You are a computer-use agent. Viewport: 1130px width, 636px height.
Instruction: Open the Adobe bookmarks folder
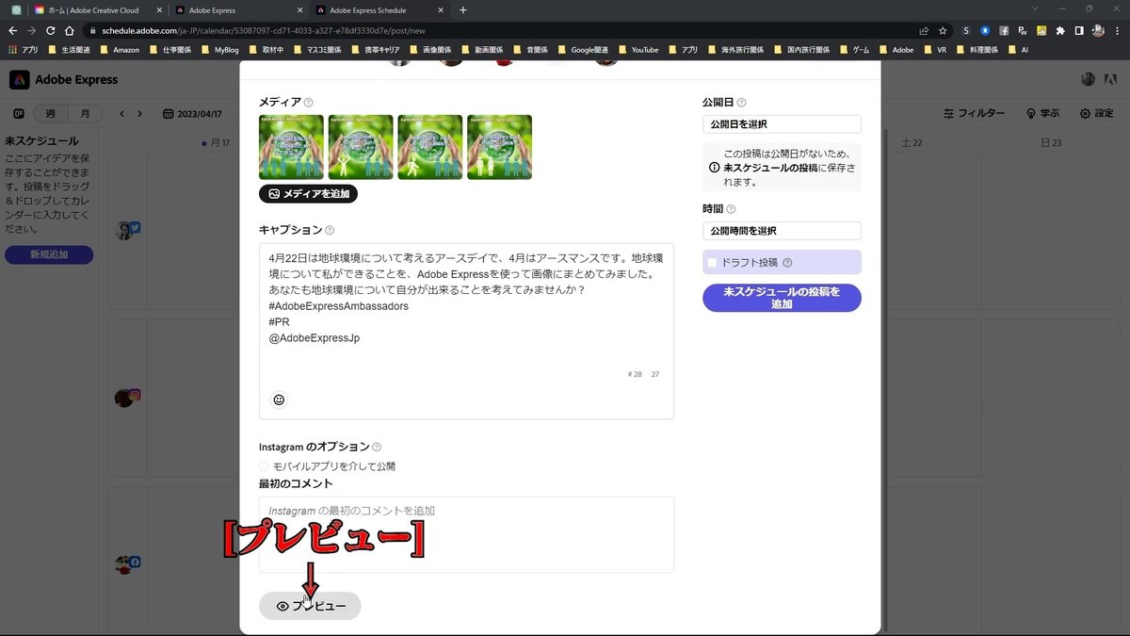coord(896,50)
